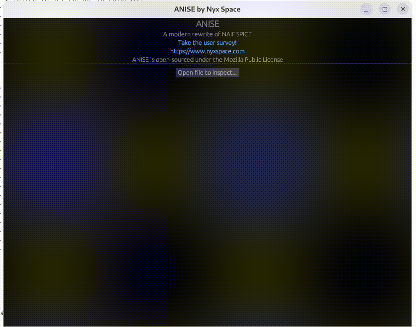
Task: Visit the https://www.nyxspace.com link
Action: coord(207,51)
